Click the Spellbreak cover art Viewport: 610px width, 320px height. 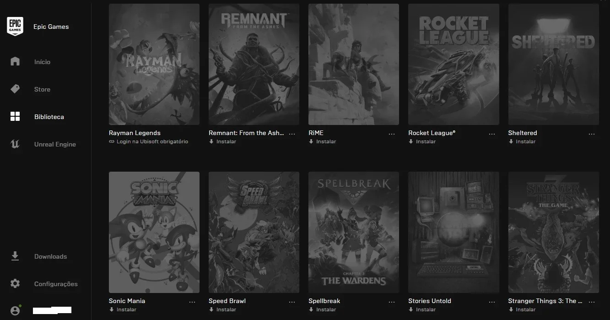pyautogui.click(x=354, y=232)
